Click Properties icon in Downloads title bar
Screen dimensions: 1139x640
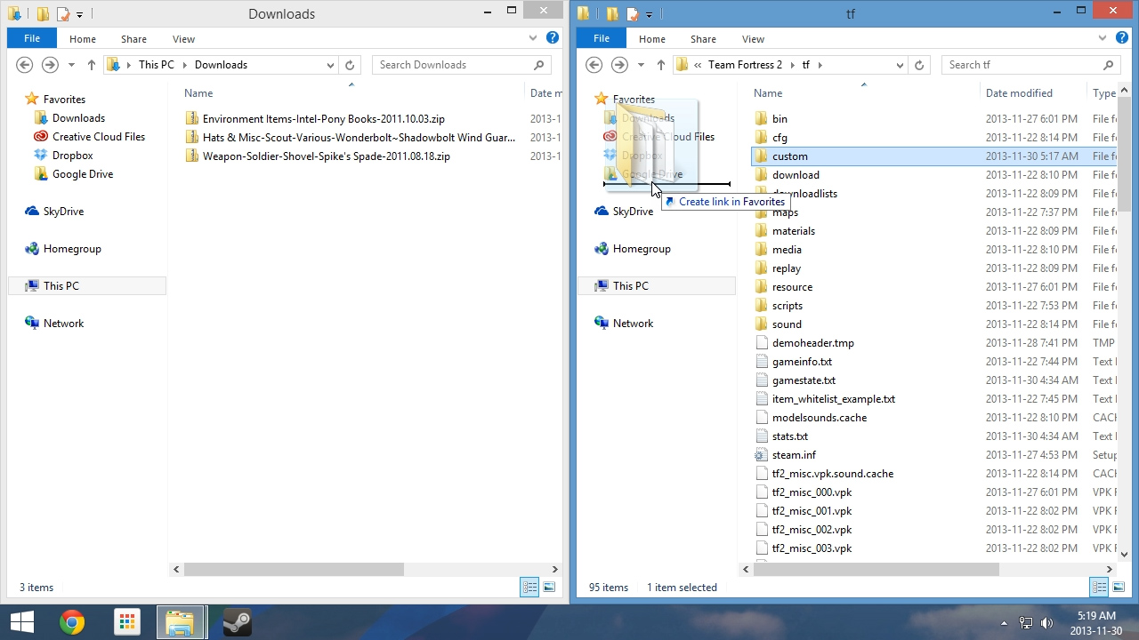point(62,14)
